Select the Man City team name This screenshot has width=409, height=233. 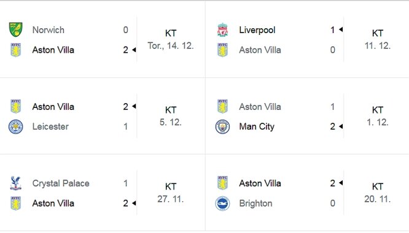pyautogui.click(x=257, y=126)
